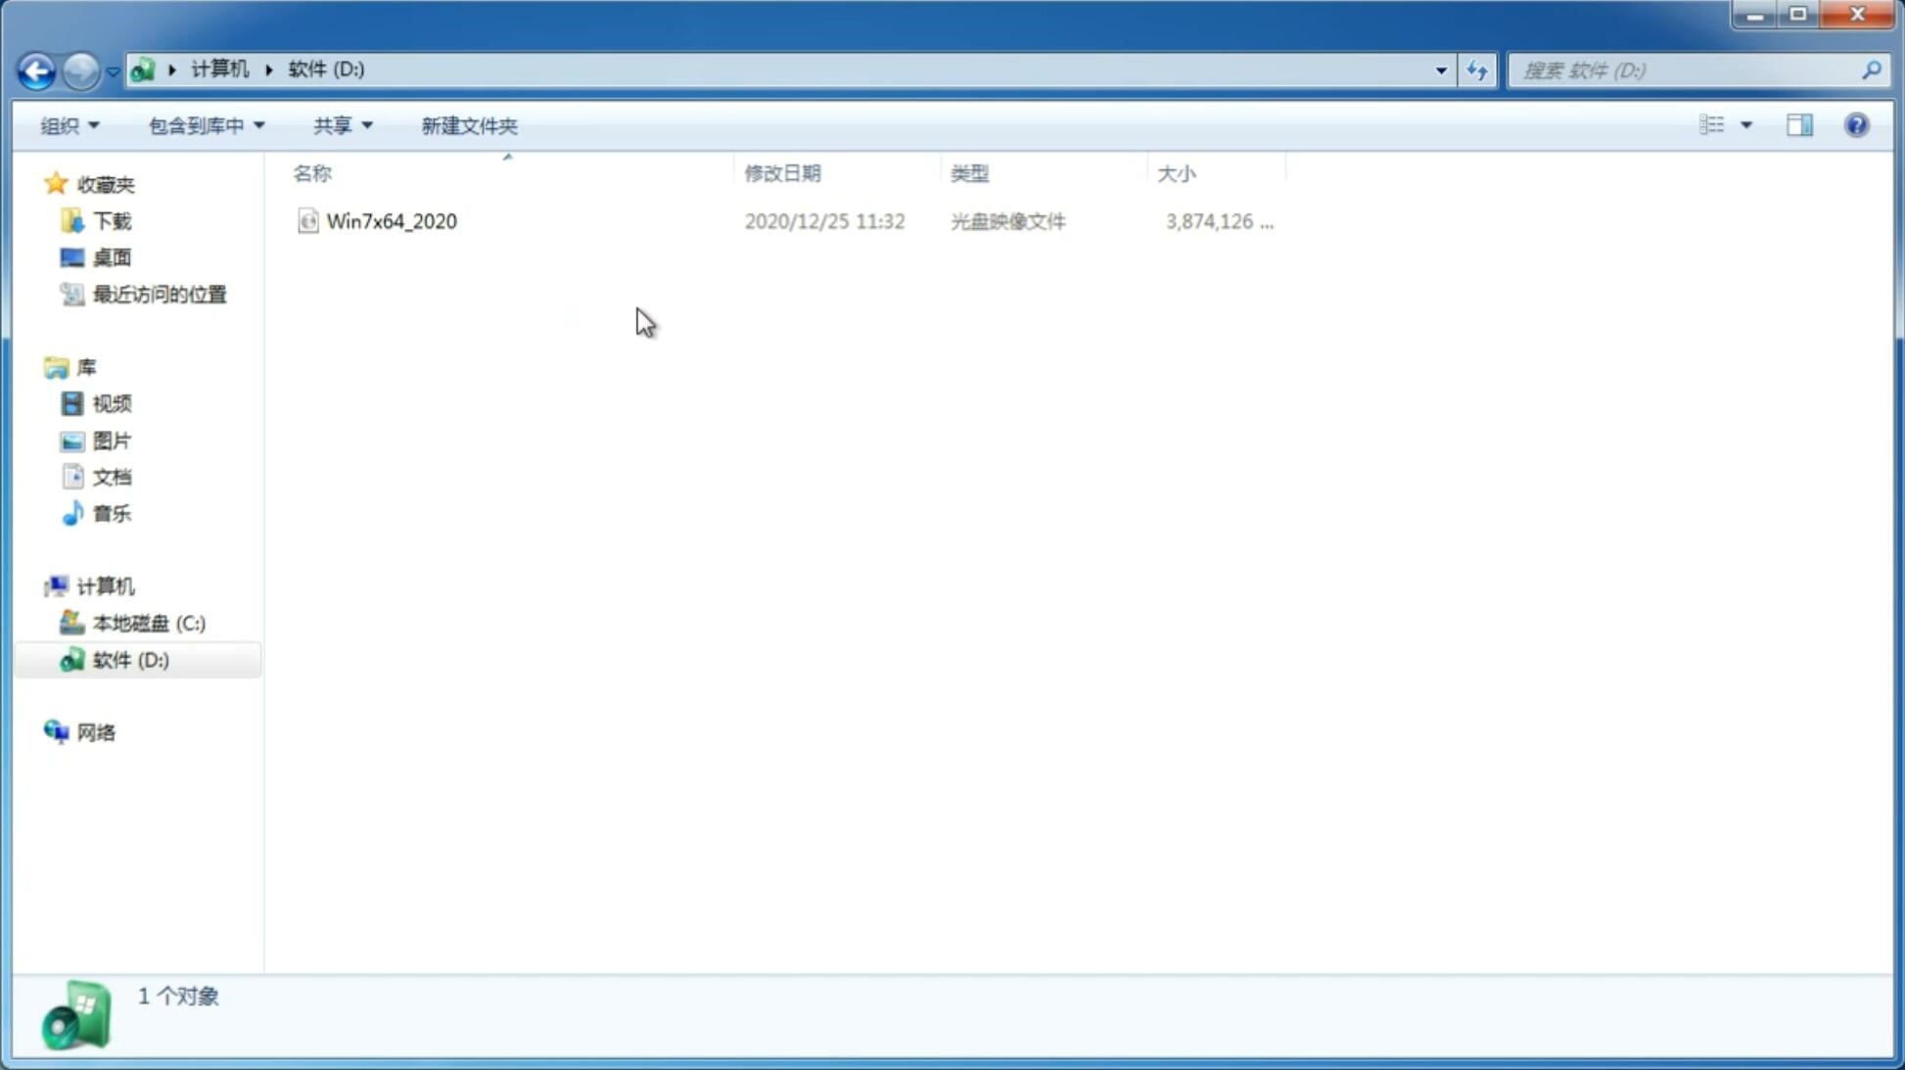Open the 文档 library folder
1905x1070 pixels.
click(x=110, y=476)
